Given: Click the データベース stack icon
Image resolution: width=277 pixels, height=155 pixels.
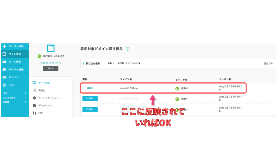Looking at the screenshot, I should 34,105.
